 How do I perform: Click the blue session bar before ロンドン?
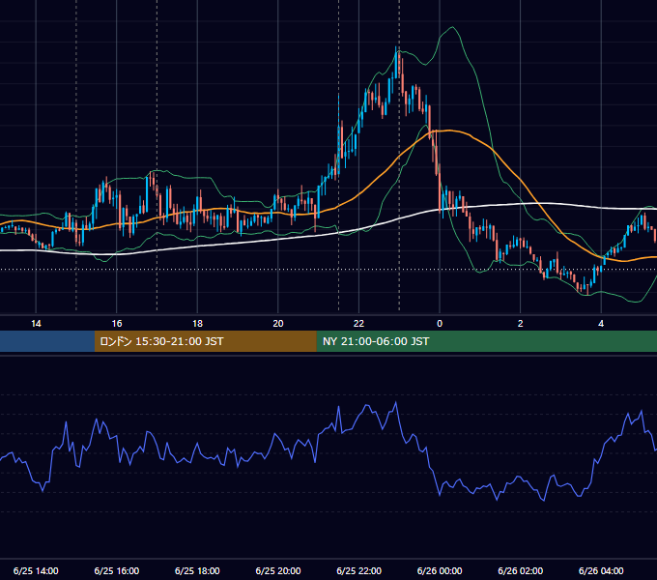(x=47, y=341)
